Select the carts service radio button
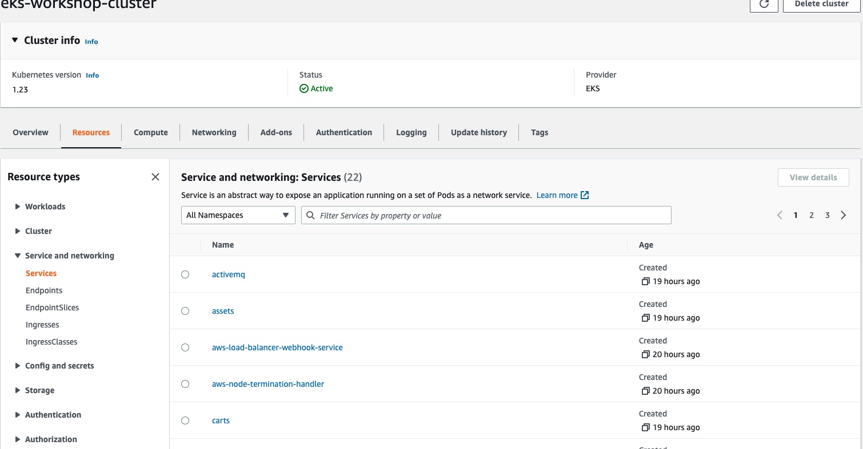Viewport: 863px width, 449px height. pyautogui.click(x=185, y=420)
